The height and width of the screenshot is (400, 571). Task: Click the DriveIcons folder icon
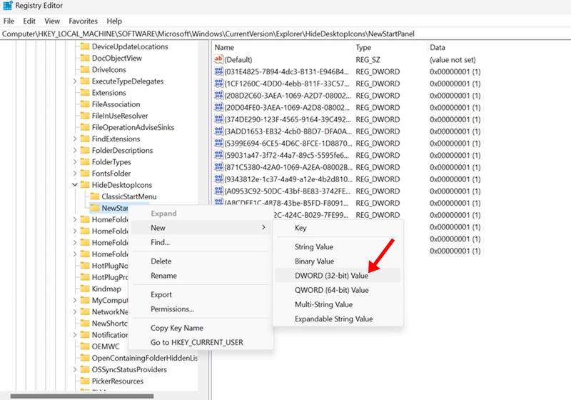point(85,69)
